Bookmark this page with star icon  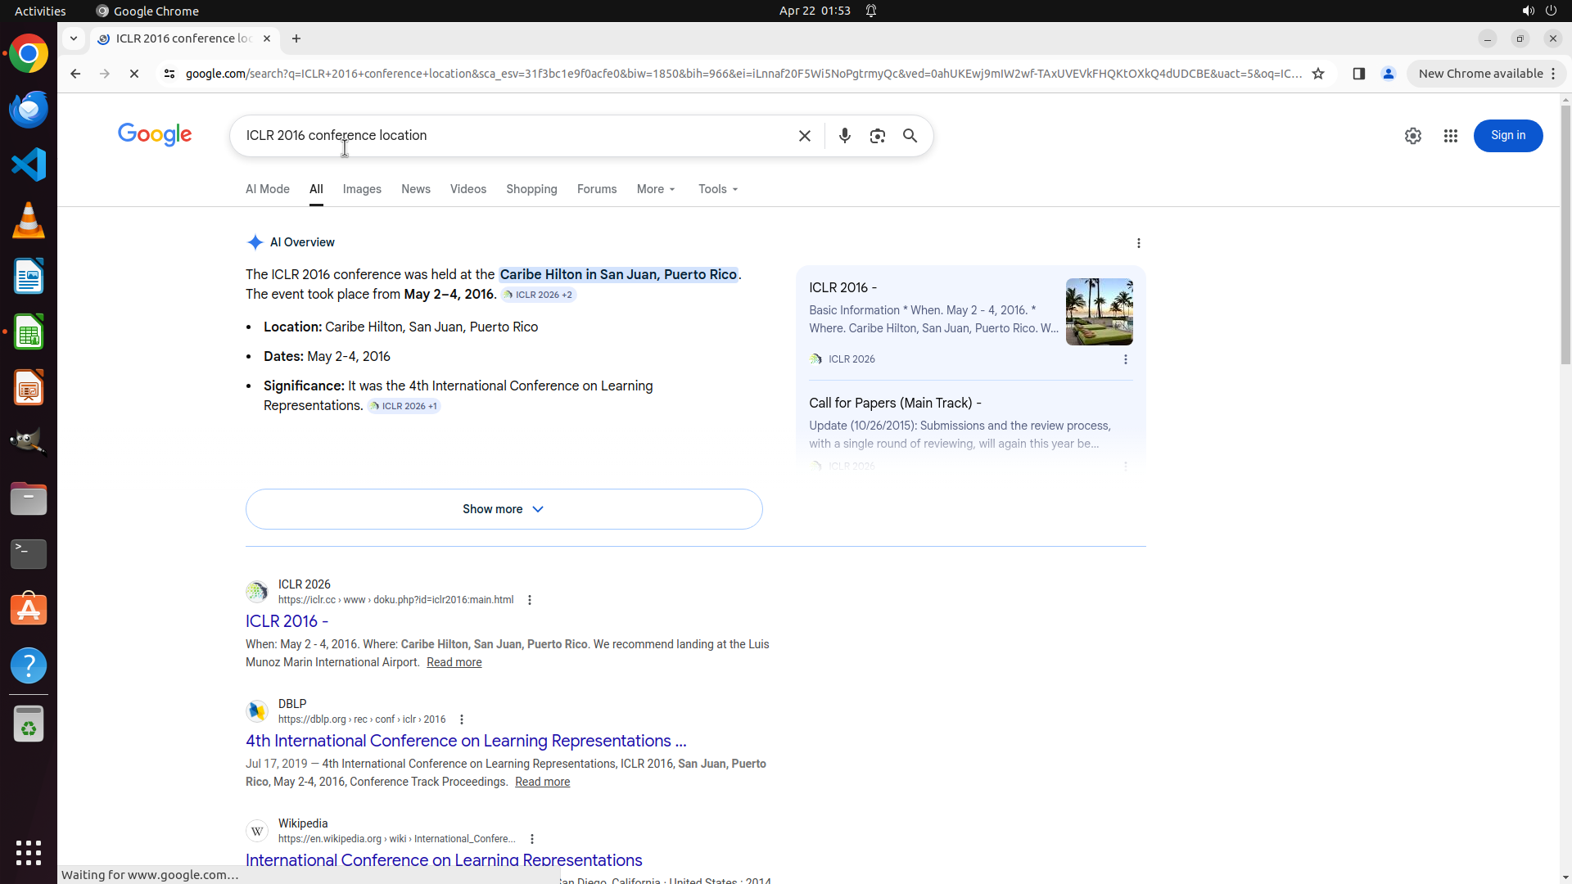pyautogui.click(x=1317, y=74)
